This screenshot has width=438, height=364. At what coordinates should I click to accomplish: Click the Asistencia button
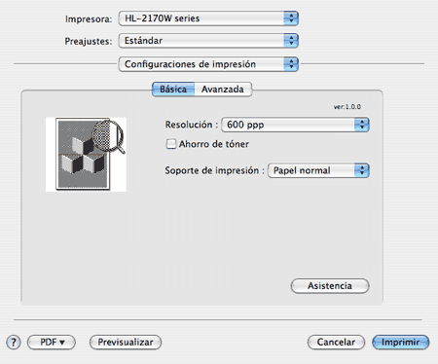point(330,286)
